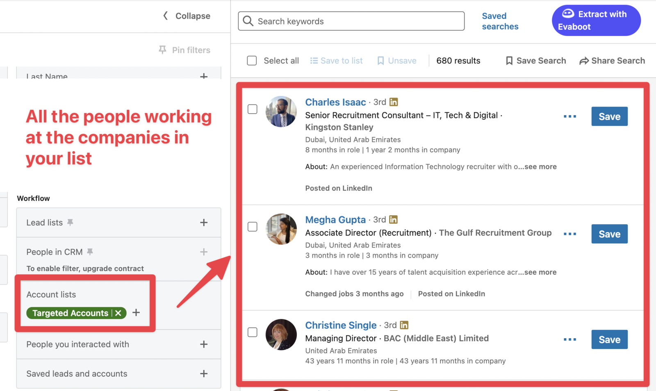
Task: Tick the checkbox for Christine Single
Action: (x=253, y=332)
